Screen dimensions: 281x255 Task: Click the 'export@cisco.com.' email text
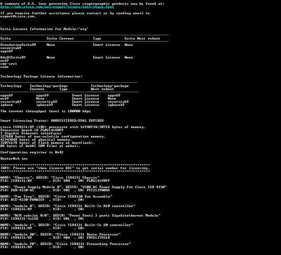18,16
